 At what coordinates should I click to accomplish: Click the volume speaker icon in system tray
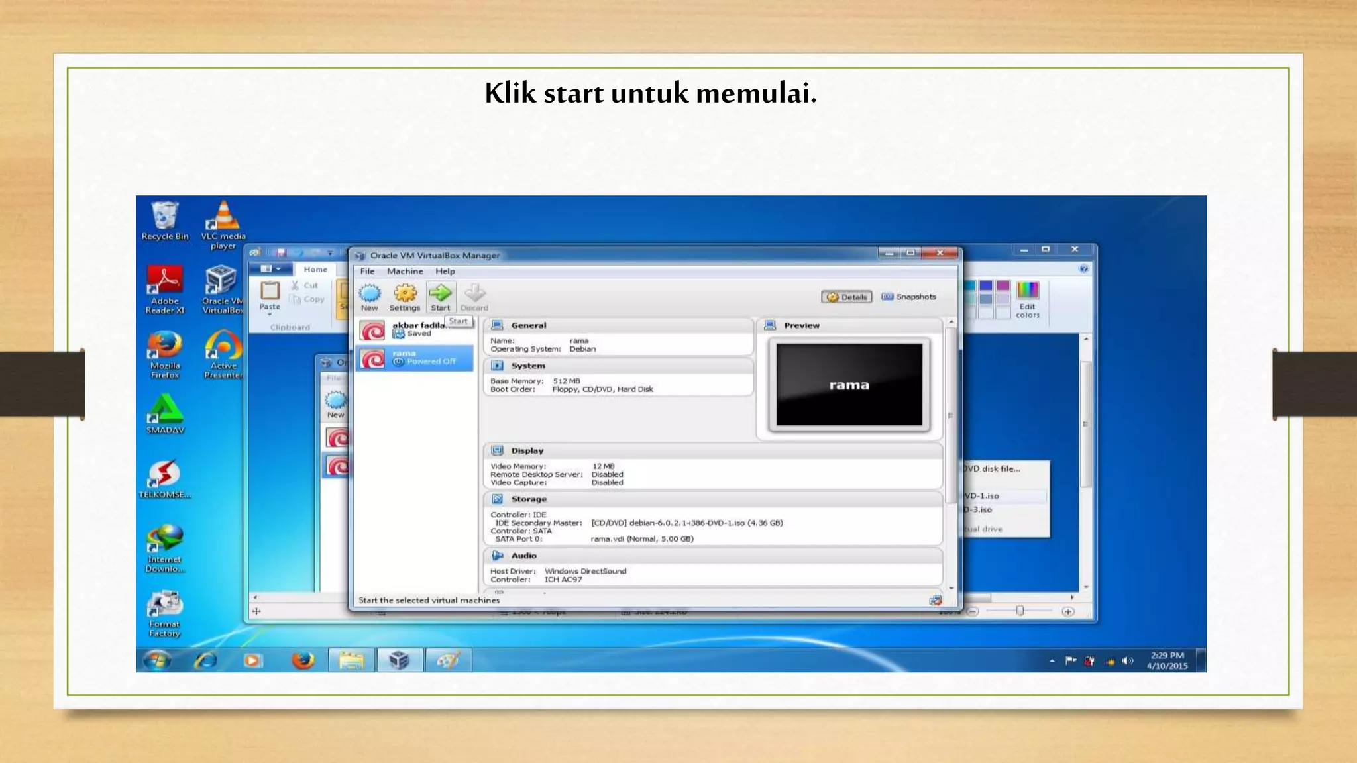[x=1128, y=661]
